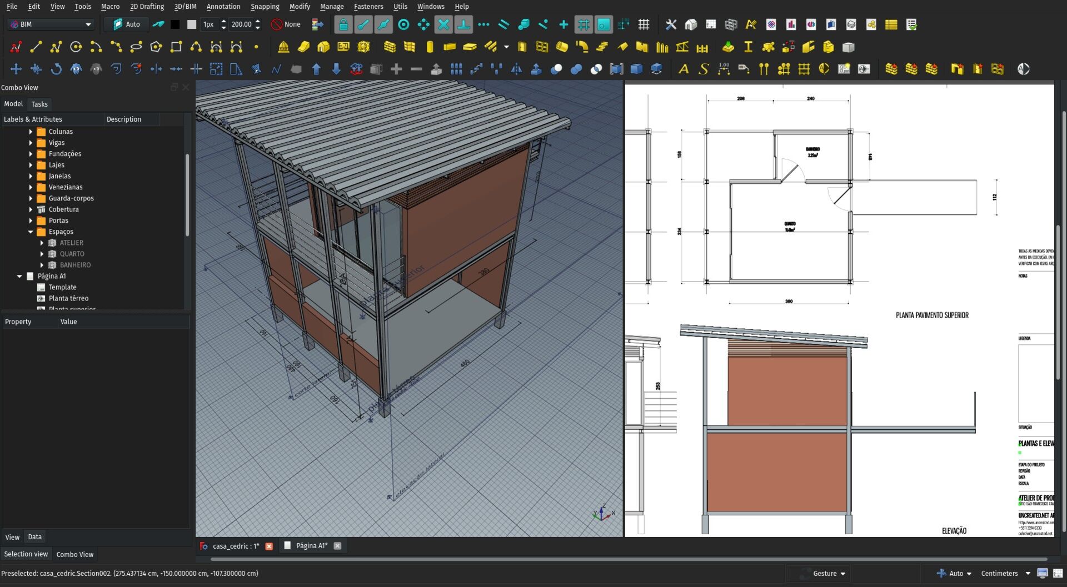Collapse the Página A1 tree item
Image resolution: width=1067 pixels, height=587 pixels.
pos(19,276)
